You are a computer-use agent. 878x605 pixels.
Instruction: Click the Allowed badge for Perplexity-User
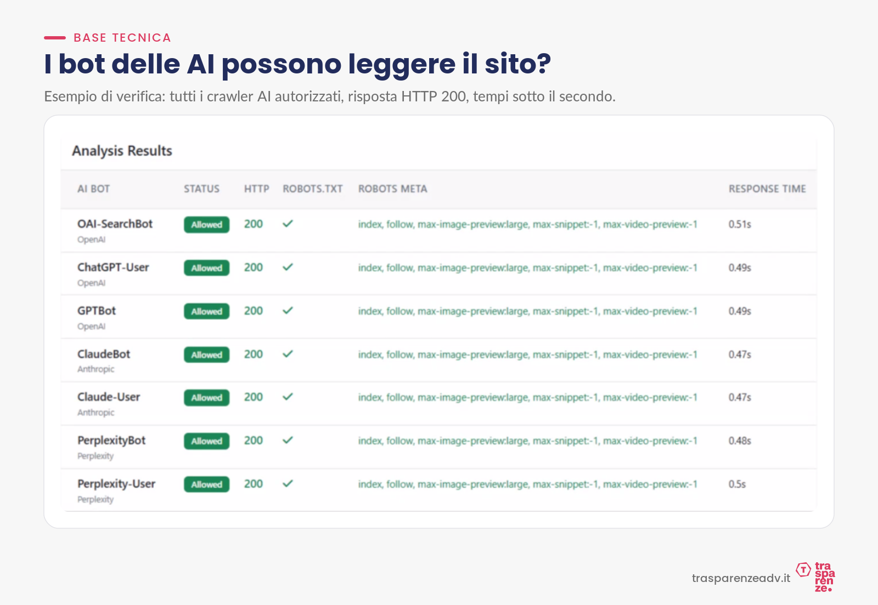(x=206, y=484)
